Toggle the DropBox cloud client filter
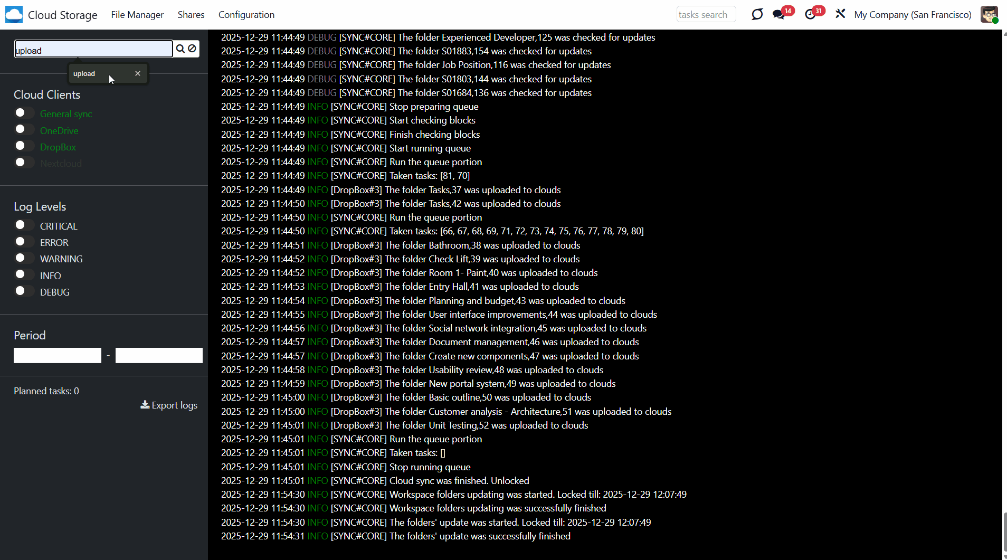 pyautogui.click(x=24, y=146)
